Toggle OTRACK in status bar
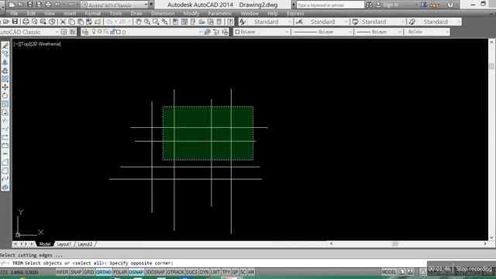 (x=176, y=272)
